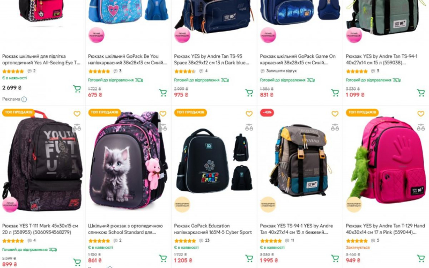Viewport: 429px width, 268px height.
Task: Add the 975 ₴ TS-93 Space backpack to cart
Action: 249,93
